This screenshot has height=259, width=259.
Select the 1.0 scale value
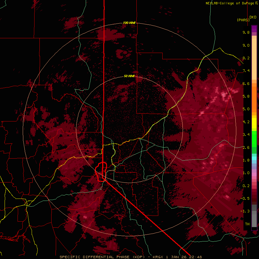tap(246, 173)
